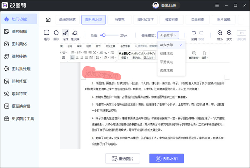The height and width of the screenshot is (168, 250).
Task: Click the 放大 zoom in magnifier
Action: [x=229, y=33]
